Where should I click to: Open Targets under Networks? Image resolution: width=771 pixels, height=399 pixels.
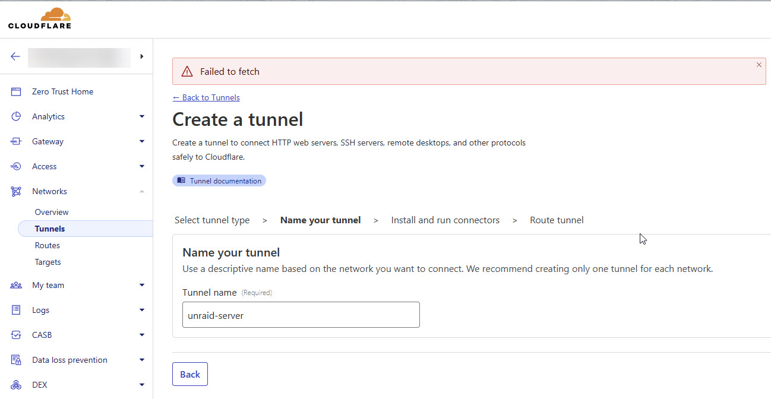pos(48,262)
